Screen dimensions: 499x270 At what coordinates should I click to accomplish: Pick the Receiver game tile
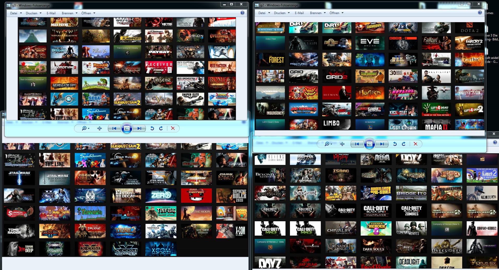(159, 67)
